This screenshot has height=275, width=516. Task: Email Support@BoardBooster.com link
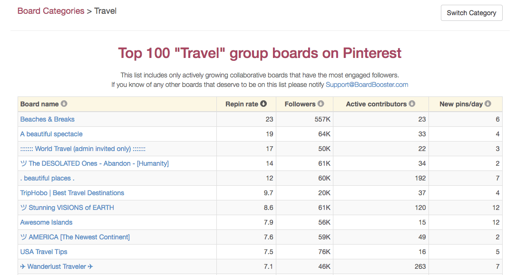pos(367,85)
